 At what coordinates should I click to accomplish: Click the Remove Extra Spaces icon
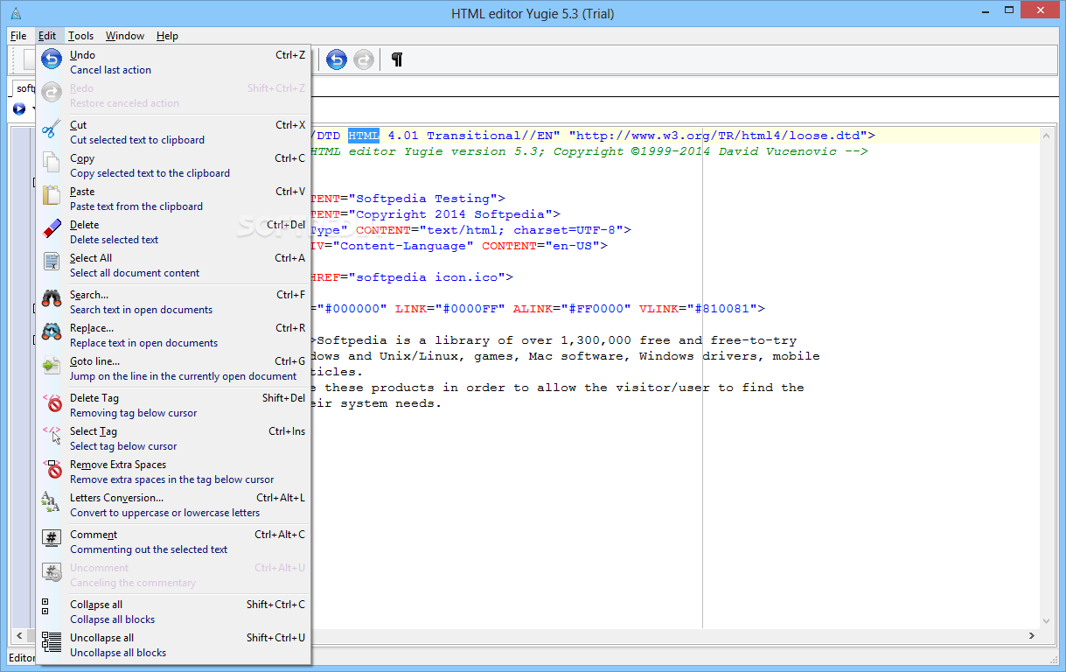click(x=52, y=469)
